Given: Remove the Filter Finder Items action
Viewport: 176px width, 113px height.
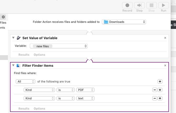Looking at the screenshot, I should point(165,65).
